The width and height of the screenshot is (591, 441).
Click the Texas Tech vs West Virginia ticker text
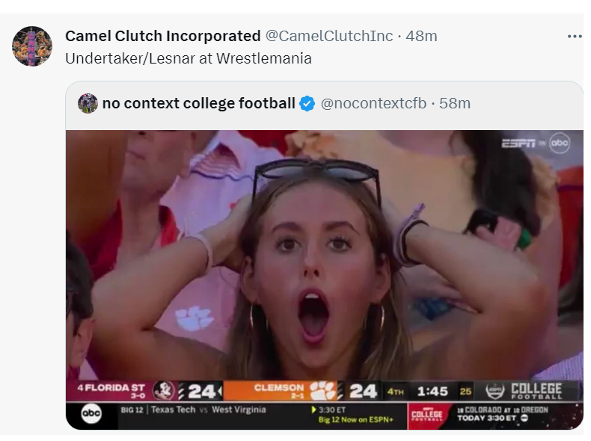[x=195, y=410]
